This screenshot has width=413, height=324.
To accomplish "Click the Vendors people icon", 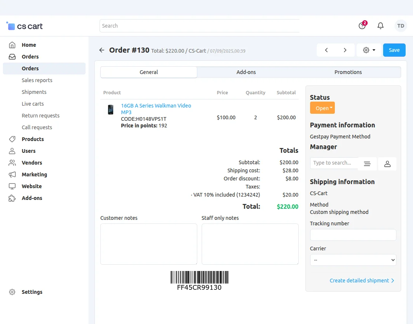I will pyautogui.click(x=12, y=163).
